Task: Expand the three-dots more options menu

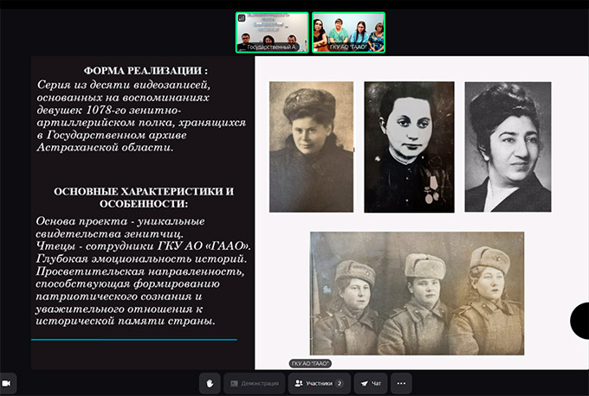Action: (x=400, y=383)
